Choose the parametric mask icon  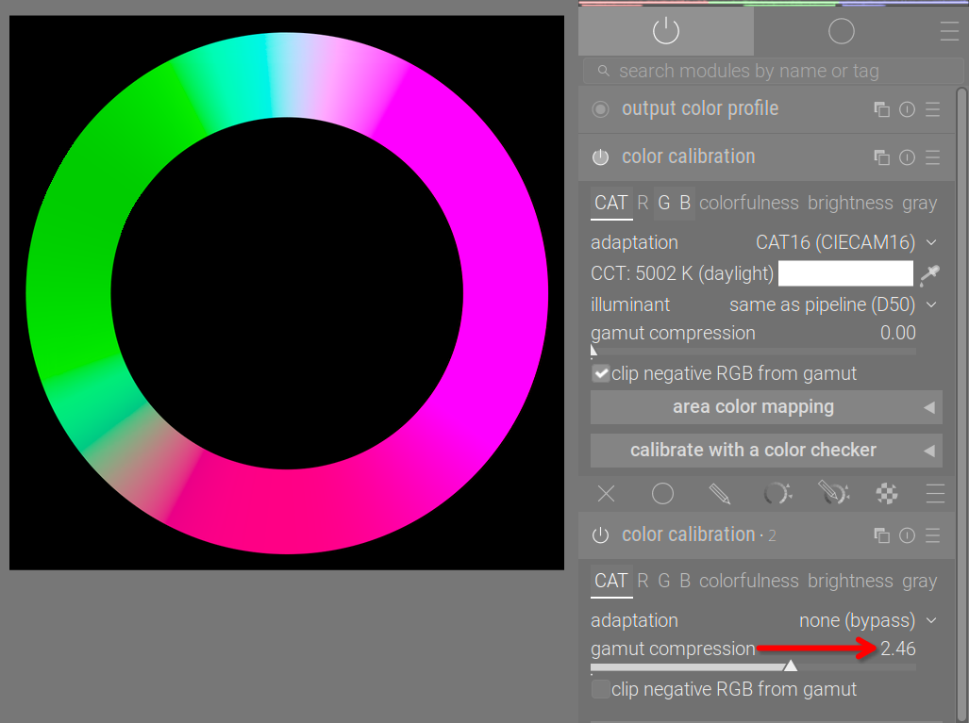click(777, 494)
